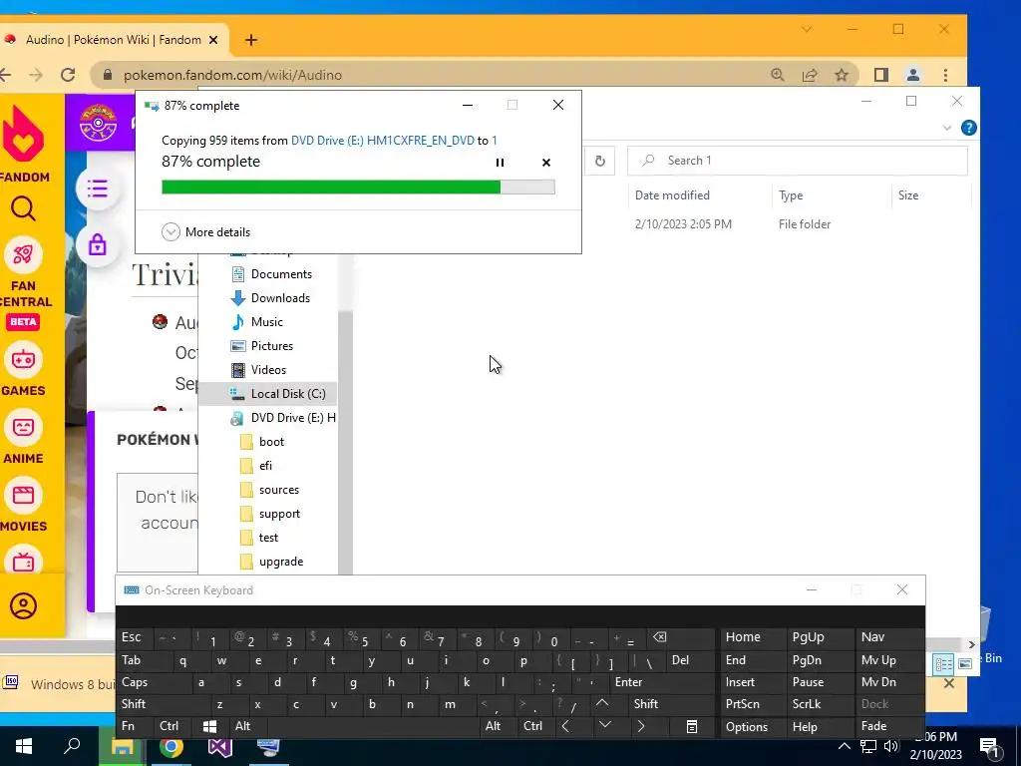Viewport: 1021px width, 766px height.
Task: Select the Audino Pokémon Wiki tab
Action: (114, 40)
